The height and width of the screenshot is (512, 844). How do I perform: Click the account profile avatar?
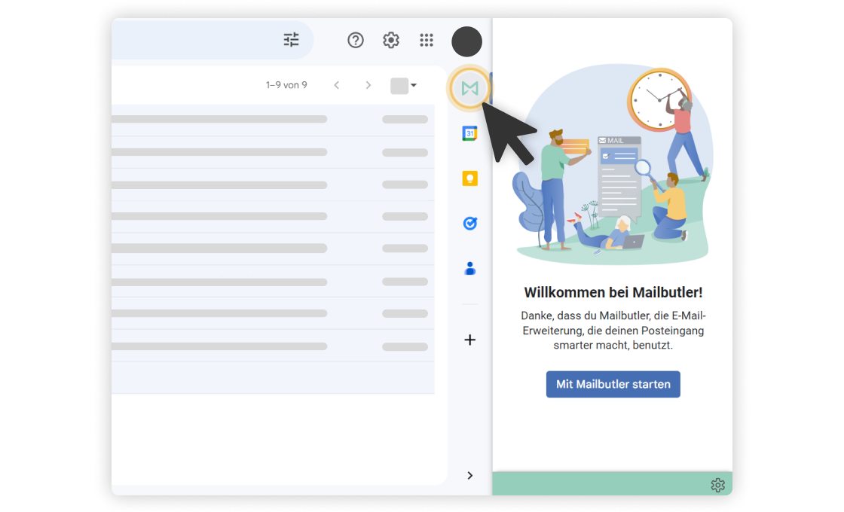coord(466,41)
